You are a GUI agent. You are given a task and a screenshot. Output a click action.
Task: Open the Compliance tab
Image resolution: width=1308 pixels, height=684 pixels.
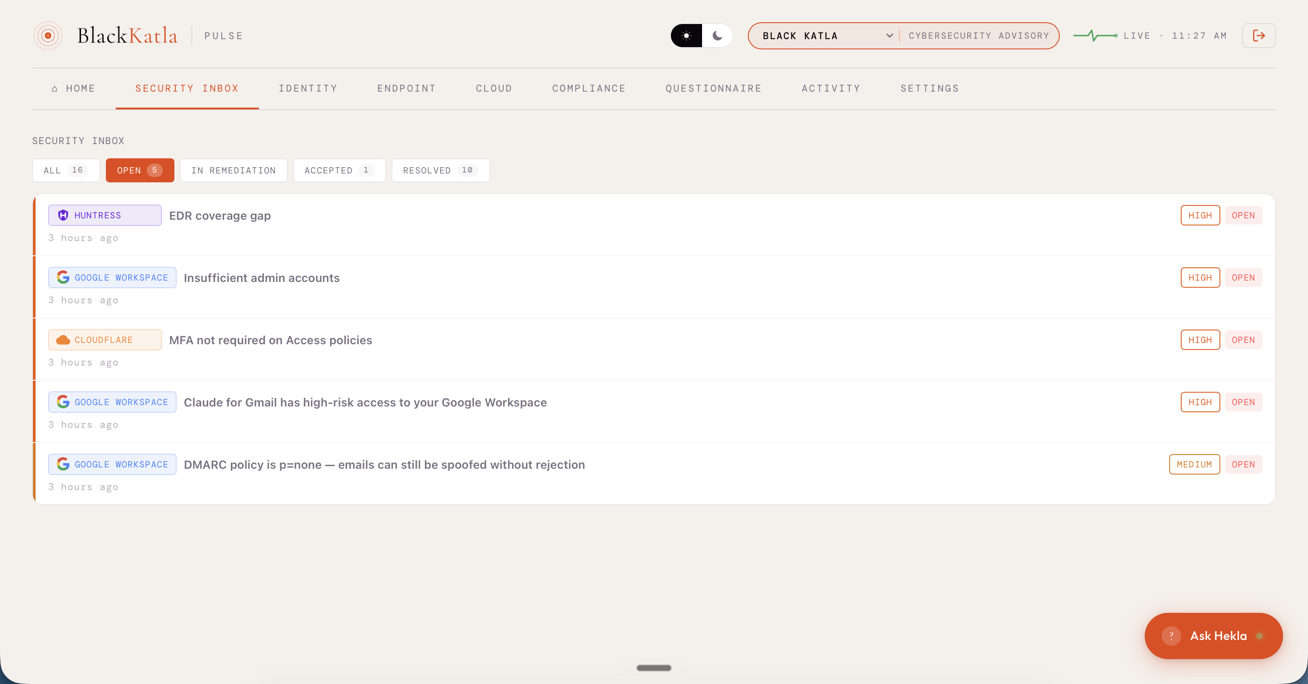(589, 89)
